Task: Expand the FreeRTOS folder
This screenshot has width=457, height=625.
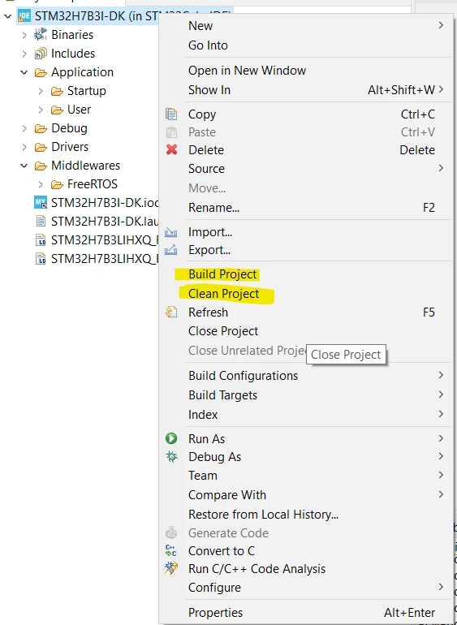Action: (41, 184)
